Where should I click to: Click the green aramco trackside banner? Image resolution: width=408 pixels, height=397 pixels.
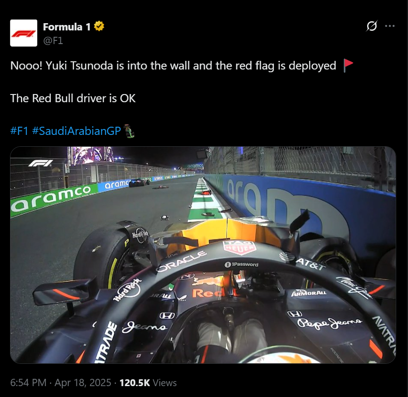[51, 198]
